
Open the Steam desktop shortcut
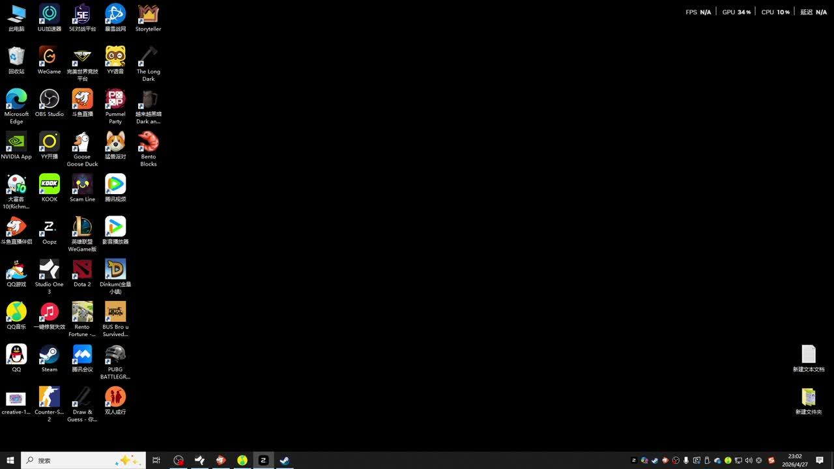[50, 355]
